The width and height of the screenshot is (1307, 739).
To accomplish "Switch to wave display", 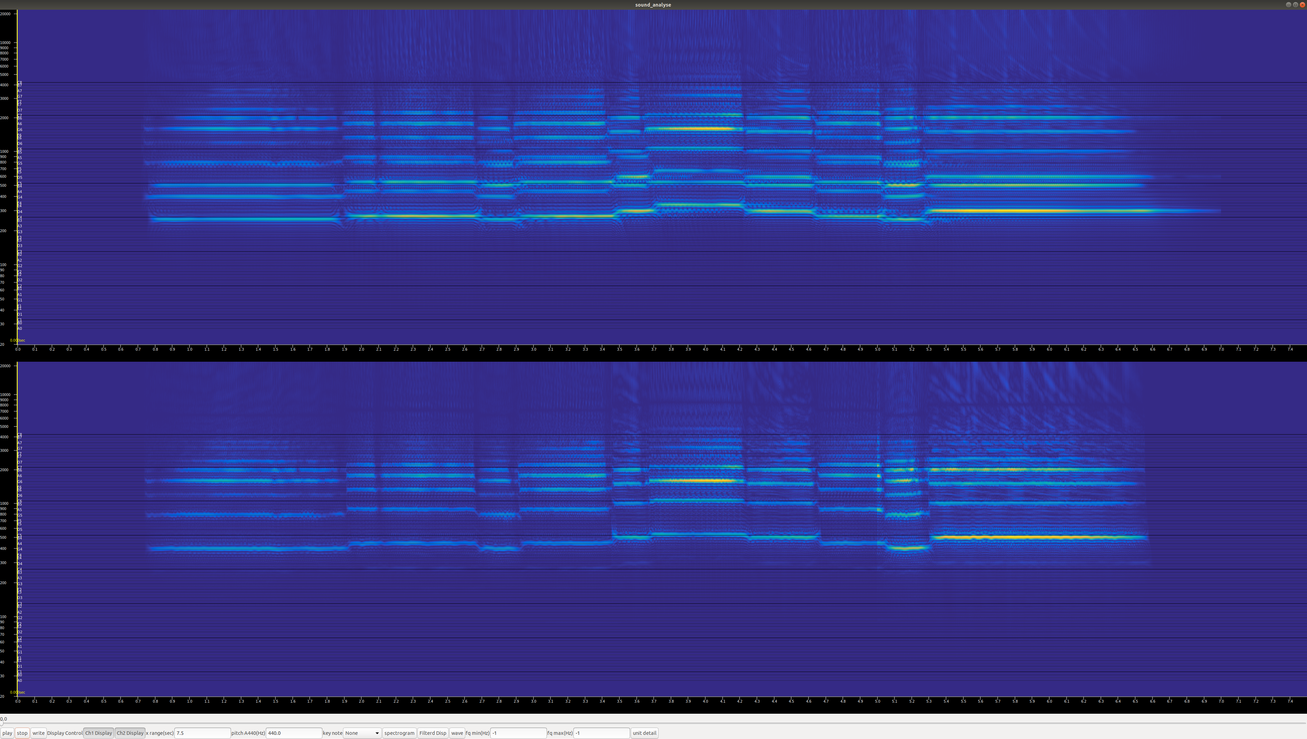I will (x=457, y=733).
